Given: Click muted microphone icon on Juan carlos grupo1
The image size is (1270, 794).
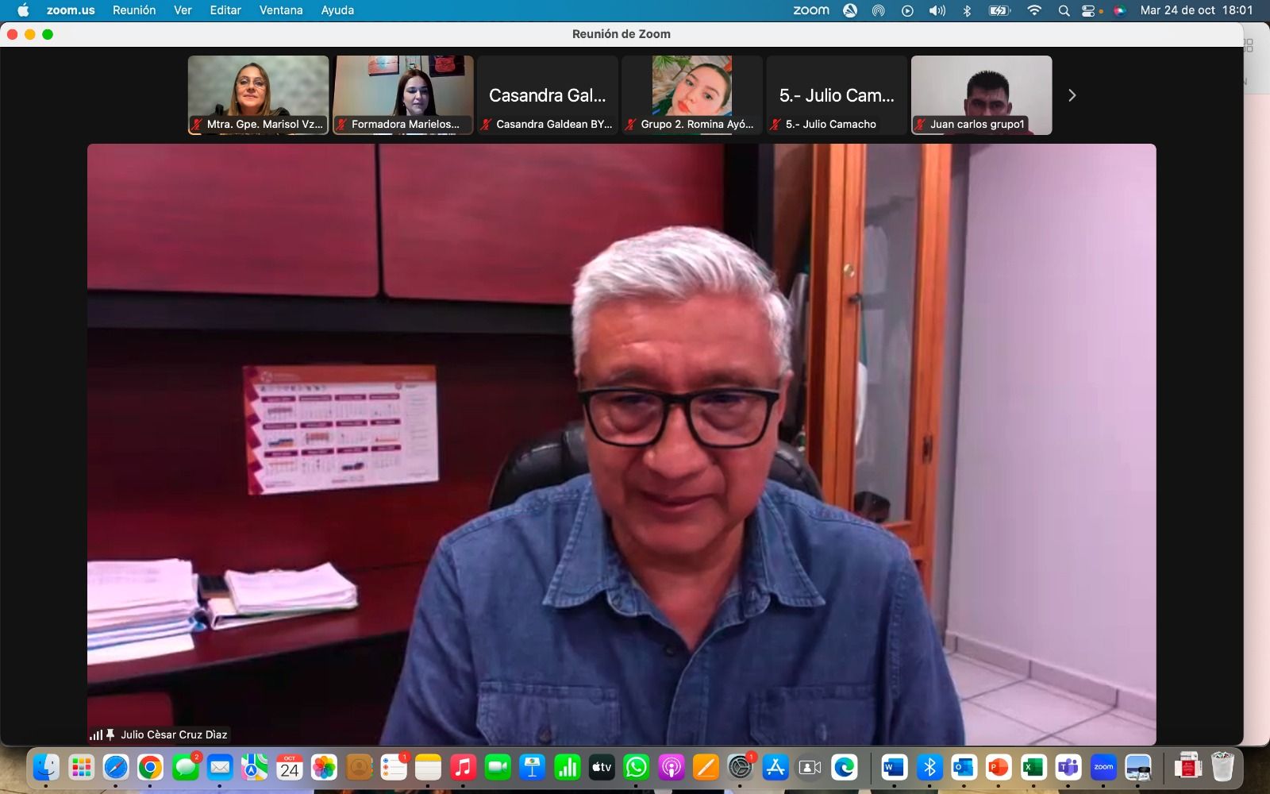Looking at the screenshot, I should 921,125.
